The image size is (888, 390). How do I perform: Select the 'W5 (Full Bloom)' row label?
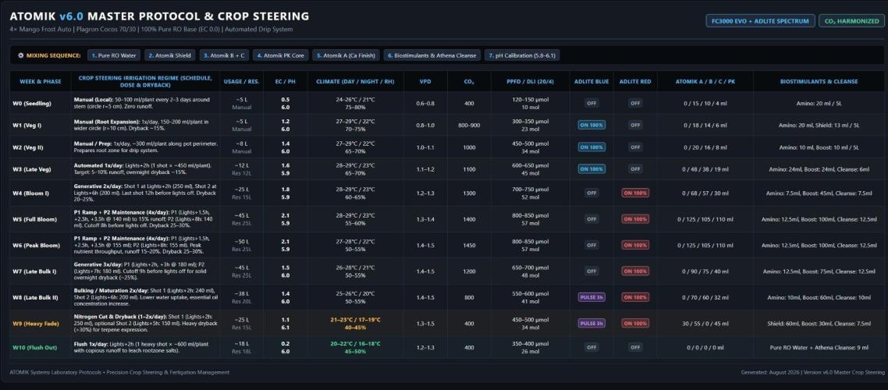(x=35, y=219)
